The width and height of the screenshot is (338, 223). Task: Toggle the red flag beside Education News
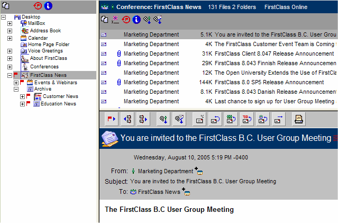(x=29, y=104)
